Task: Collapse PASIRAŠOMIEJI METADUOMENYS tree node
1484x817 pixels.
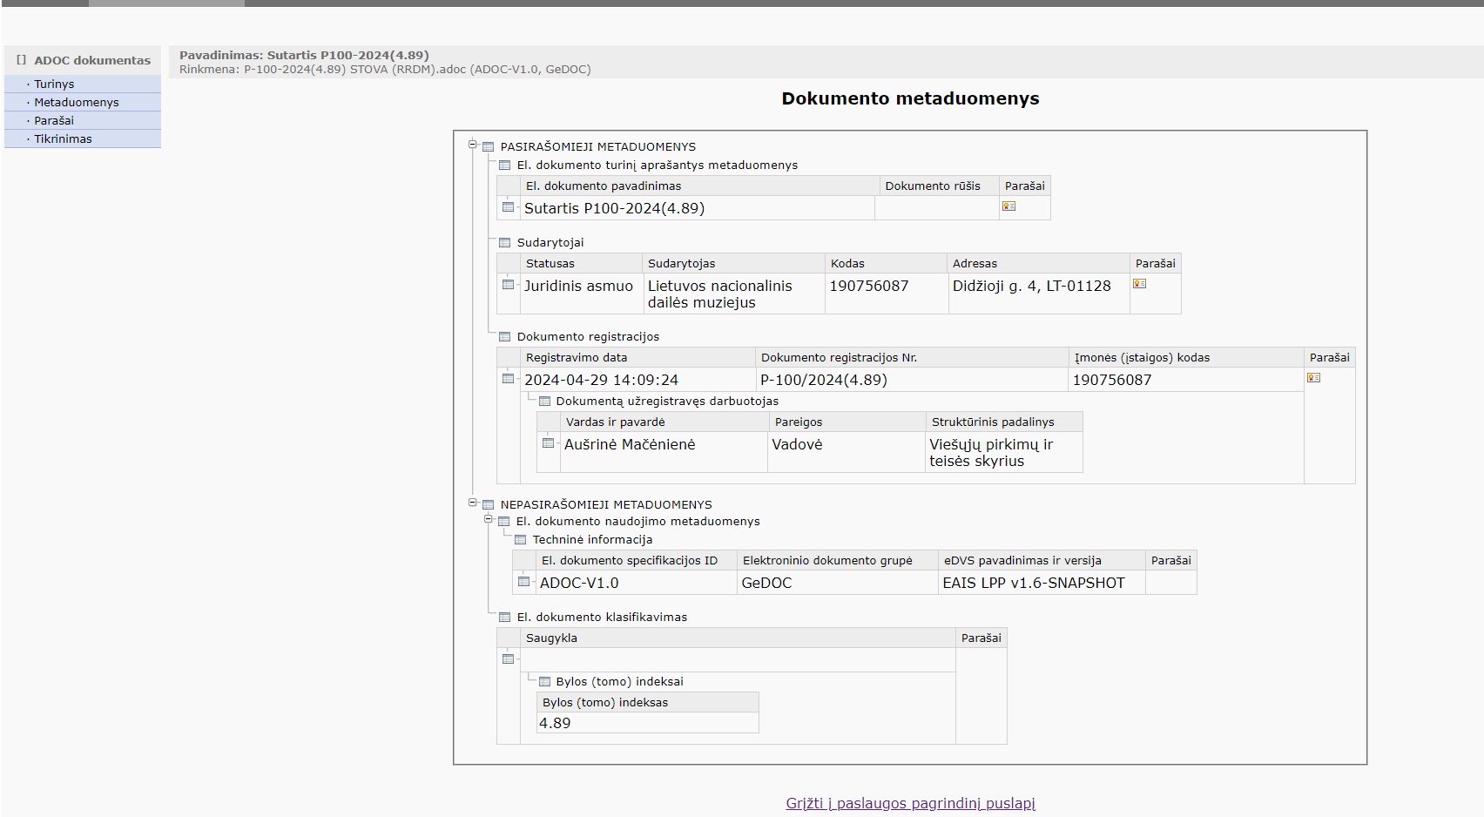Action: point(473,145)
